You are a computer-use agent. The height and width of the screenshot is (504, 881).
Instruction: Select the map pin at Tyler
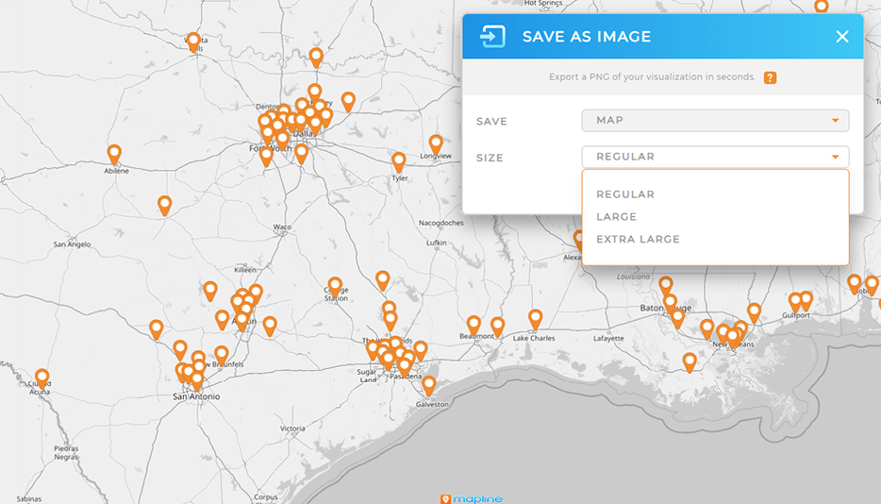coord(399,161)
